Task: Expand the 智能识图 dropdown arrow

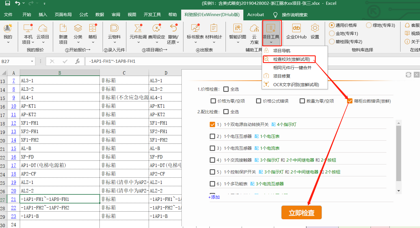Action: tap(238, 42)
